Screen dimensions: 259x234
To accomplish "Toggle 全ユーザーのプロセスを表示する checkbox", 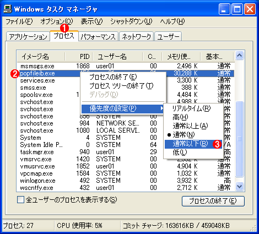I will (x=20, y=200).
